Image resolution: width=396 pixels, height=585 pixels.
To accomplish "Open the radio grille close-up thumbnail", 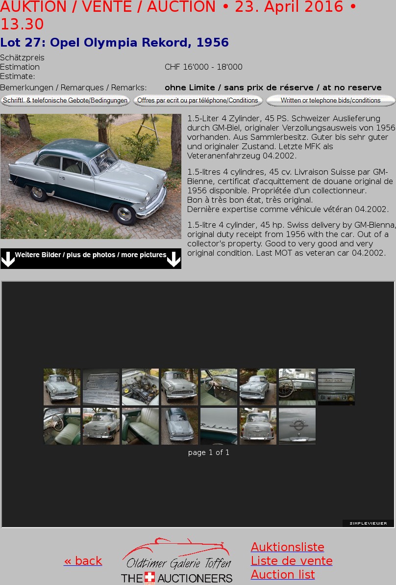I will tap(336, 387).
